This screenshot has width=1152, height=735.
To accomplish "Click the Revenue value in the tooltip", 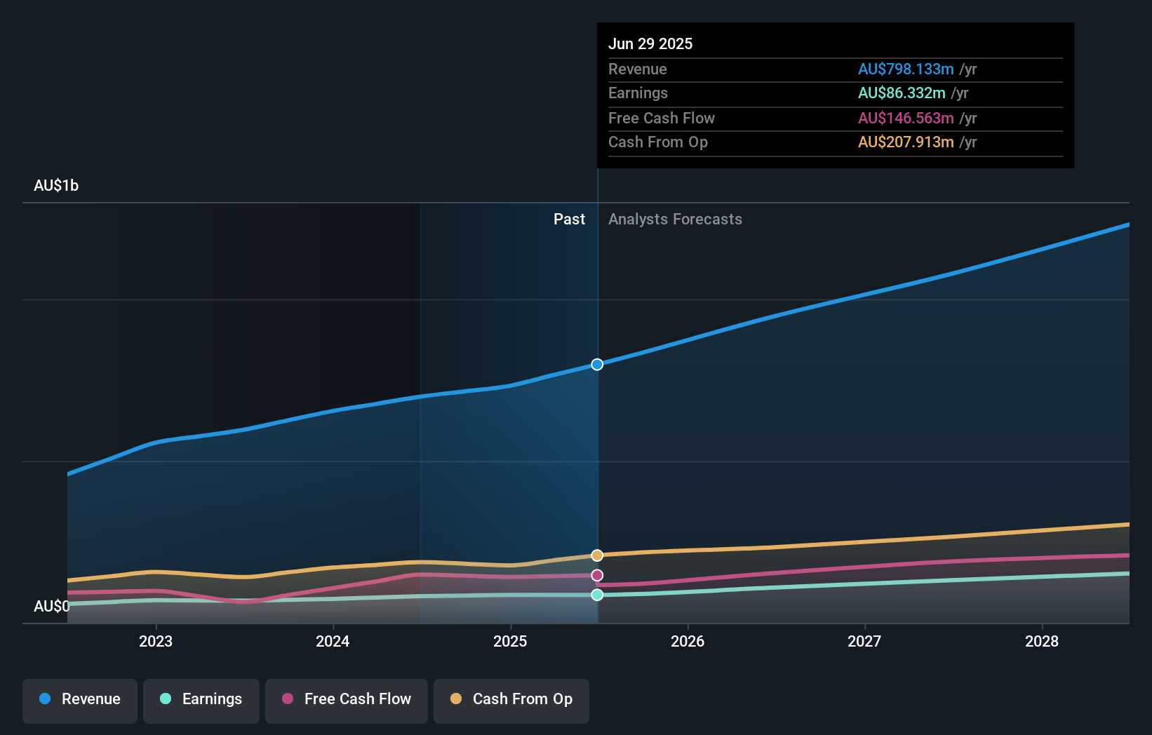I will (x=906, y=69).
